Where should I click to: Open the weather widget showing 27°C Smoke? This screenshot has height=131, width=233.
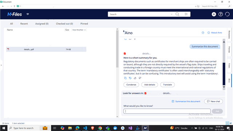click(179, 128)
